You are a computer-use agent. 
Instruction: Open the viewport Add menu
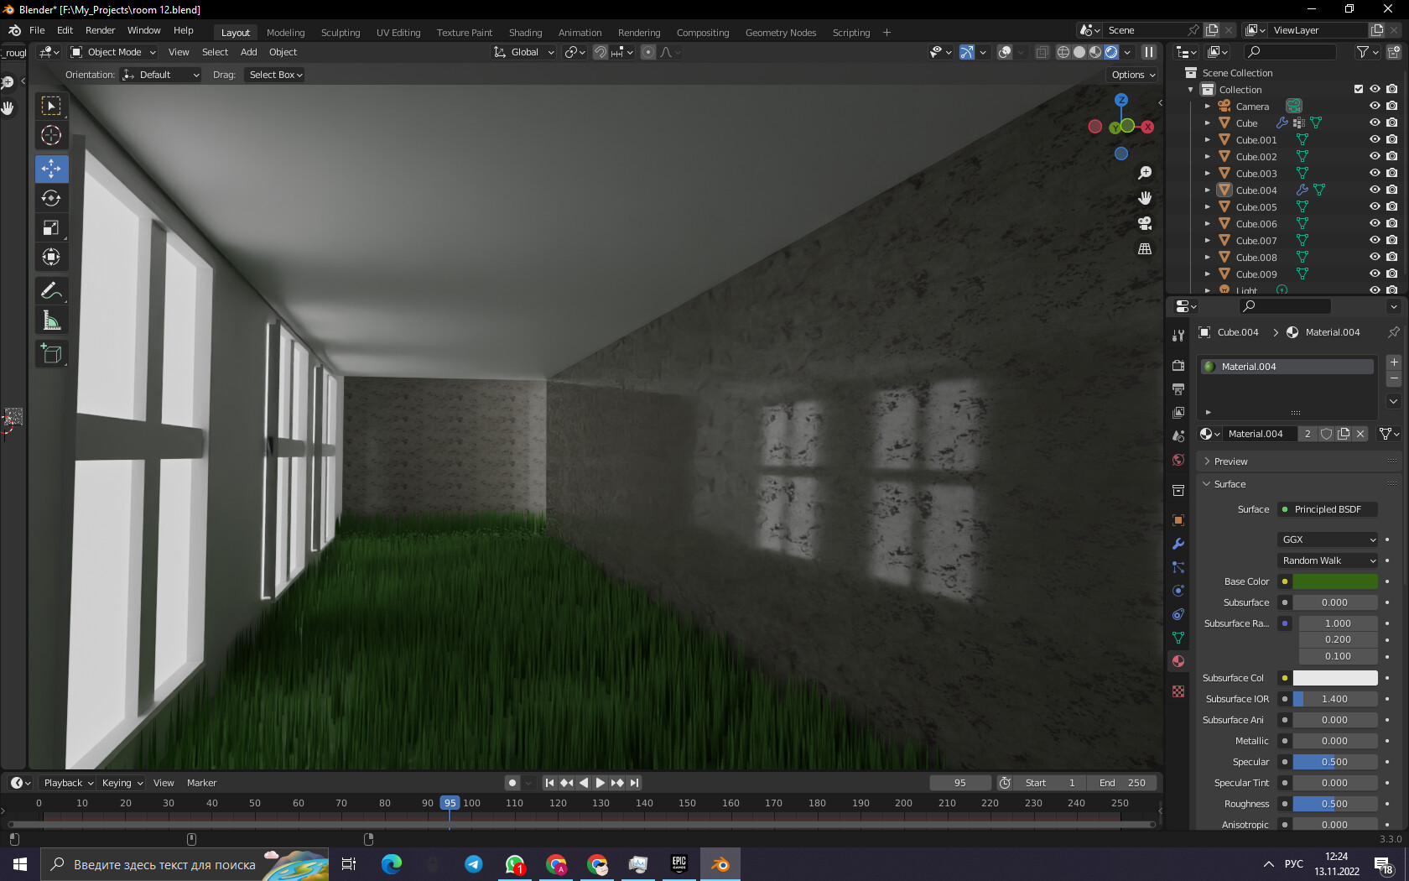point(249,52)
